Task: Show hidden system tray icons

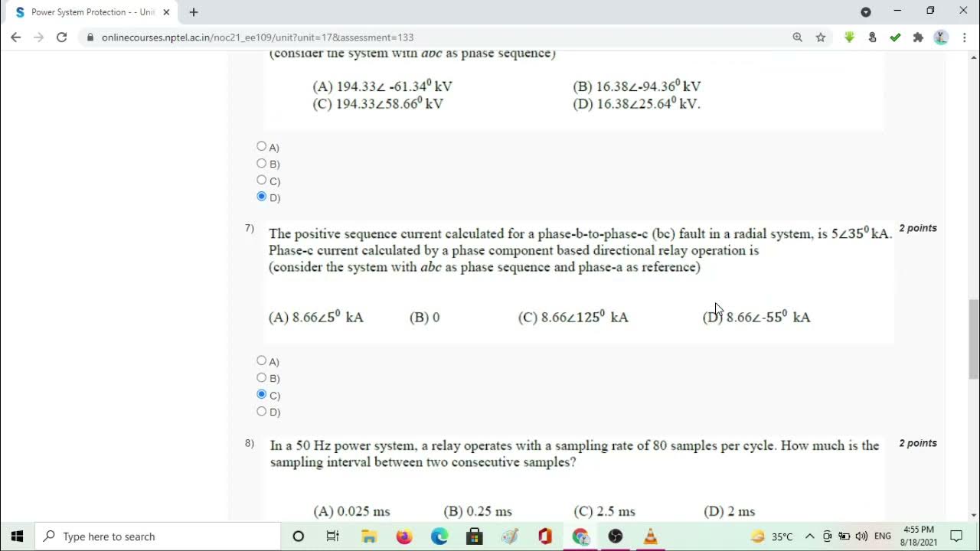Action: click(809, 536)
